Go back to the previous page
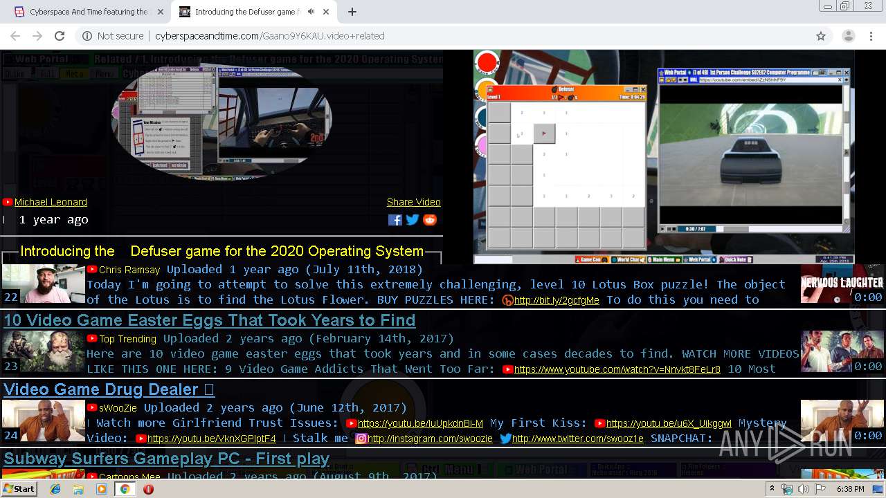 coord(15,36)
